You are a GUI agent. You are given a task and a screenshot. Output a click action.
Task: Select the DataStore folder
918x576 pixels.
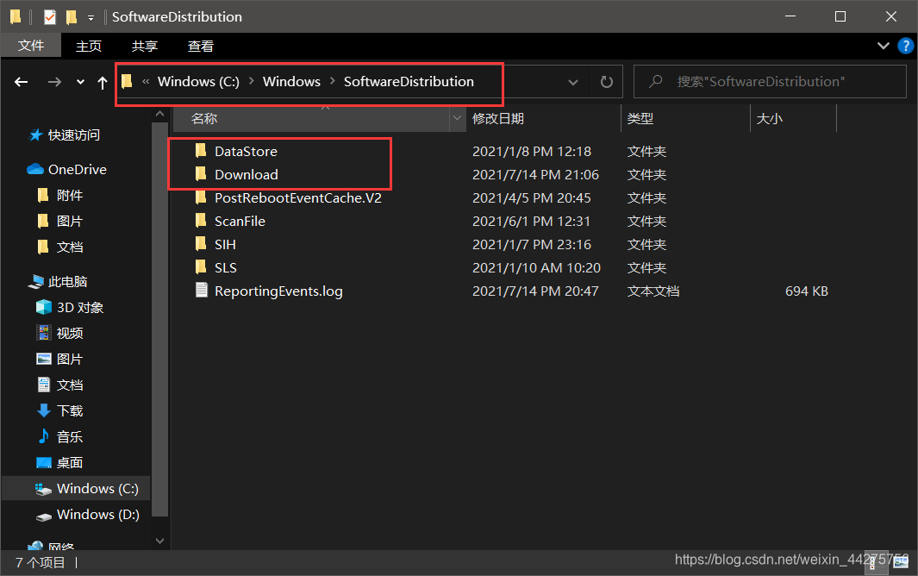pyautogui.click(x=246, y=151)
